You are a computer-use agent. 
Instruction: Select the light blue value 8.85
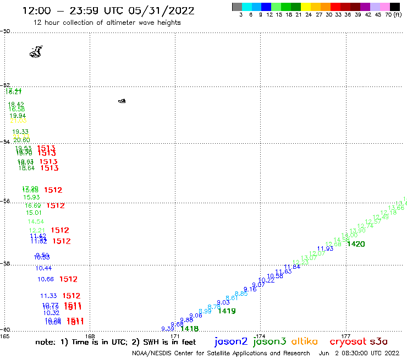(x=241, y=294)
